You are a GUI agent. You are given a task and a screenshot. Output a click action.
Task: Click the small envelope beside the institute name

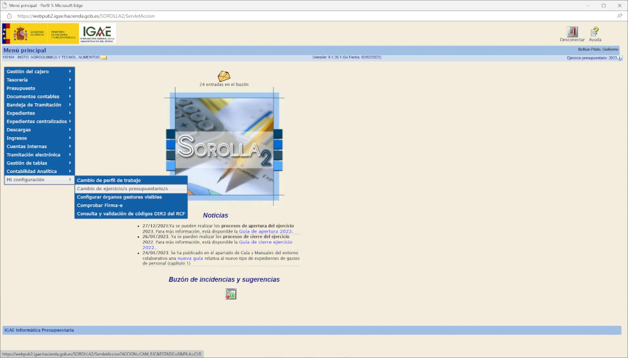click(x=104, y=58)
